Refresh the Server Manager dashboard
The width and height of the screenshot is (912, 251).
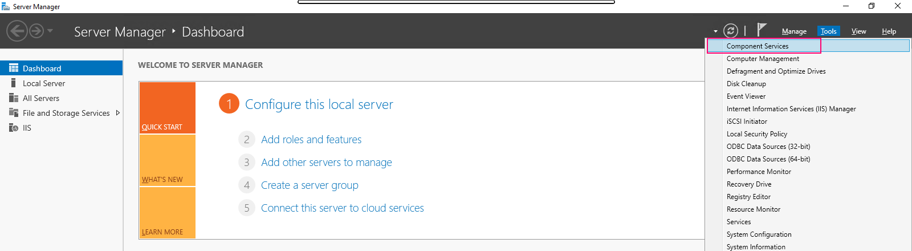coord(731,31)
